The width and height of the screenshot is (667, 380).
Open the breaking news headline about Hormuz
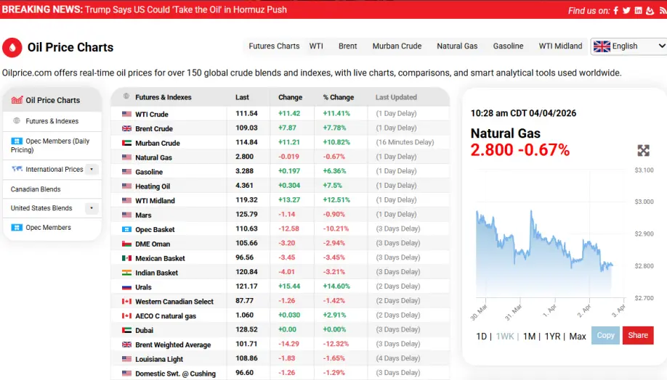(x=185, y=10)
